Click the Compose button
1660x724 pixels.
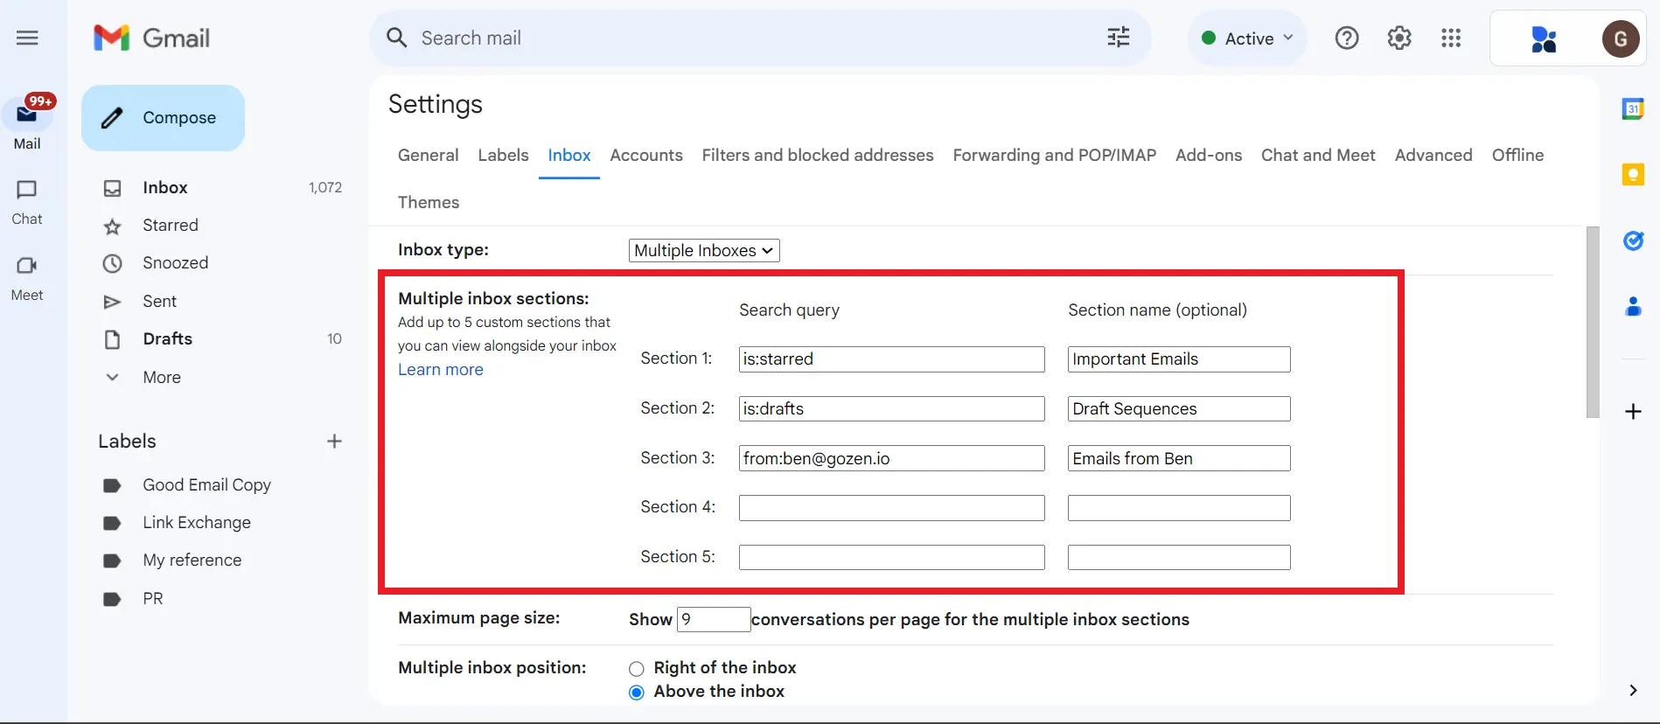pyautogui.click(x=163, y=118)
